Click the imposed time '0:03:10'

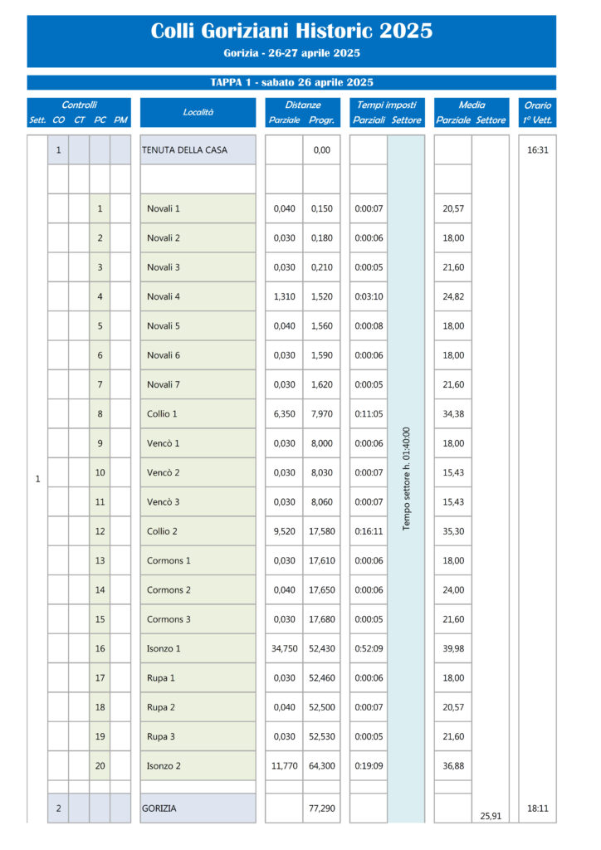click(369, 296)
